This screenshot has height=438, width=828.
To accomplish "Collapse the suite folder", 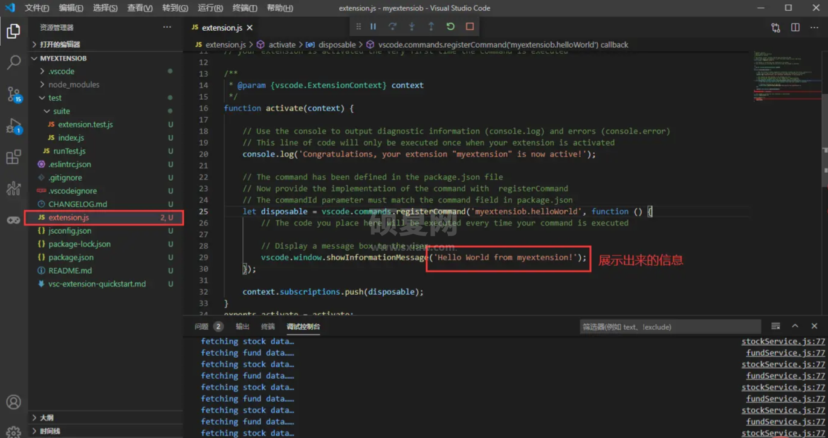I will click(x=106, y=111).
